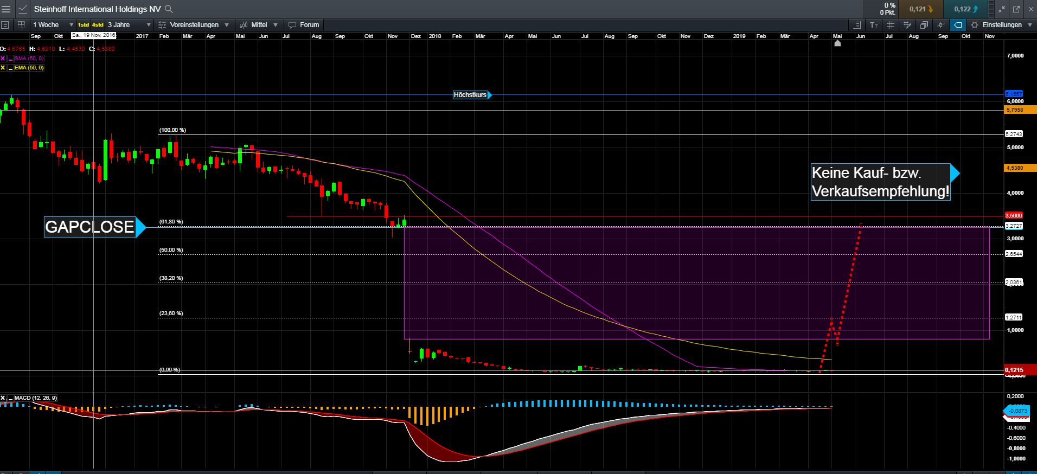Click the stacked windows icon
1037x474 pixels.
coord(924,25)
